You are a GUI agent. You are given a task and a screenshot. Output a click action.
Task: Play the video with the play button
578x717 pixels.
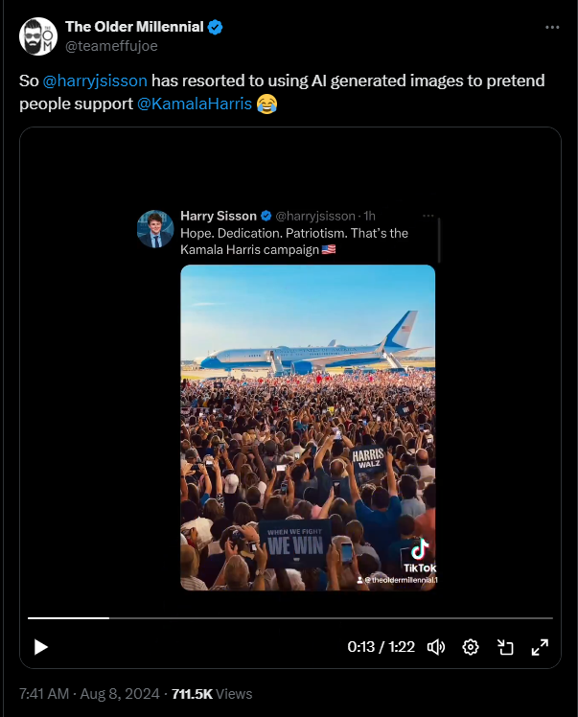[x=40, y=647]
